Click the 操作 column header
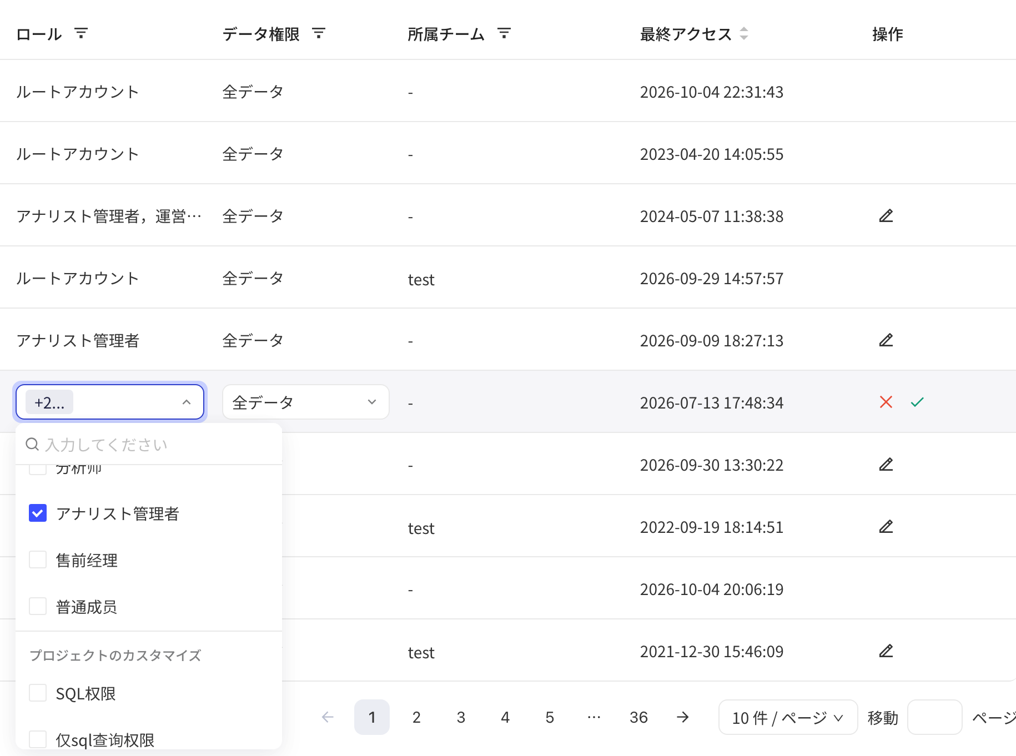Image resolution: width=1016 pixels, height=756 pixels. point(888,34)
